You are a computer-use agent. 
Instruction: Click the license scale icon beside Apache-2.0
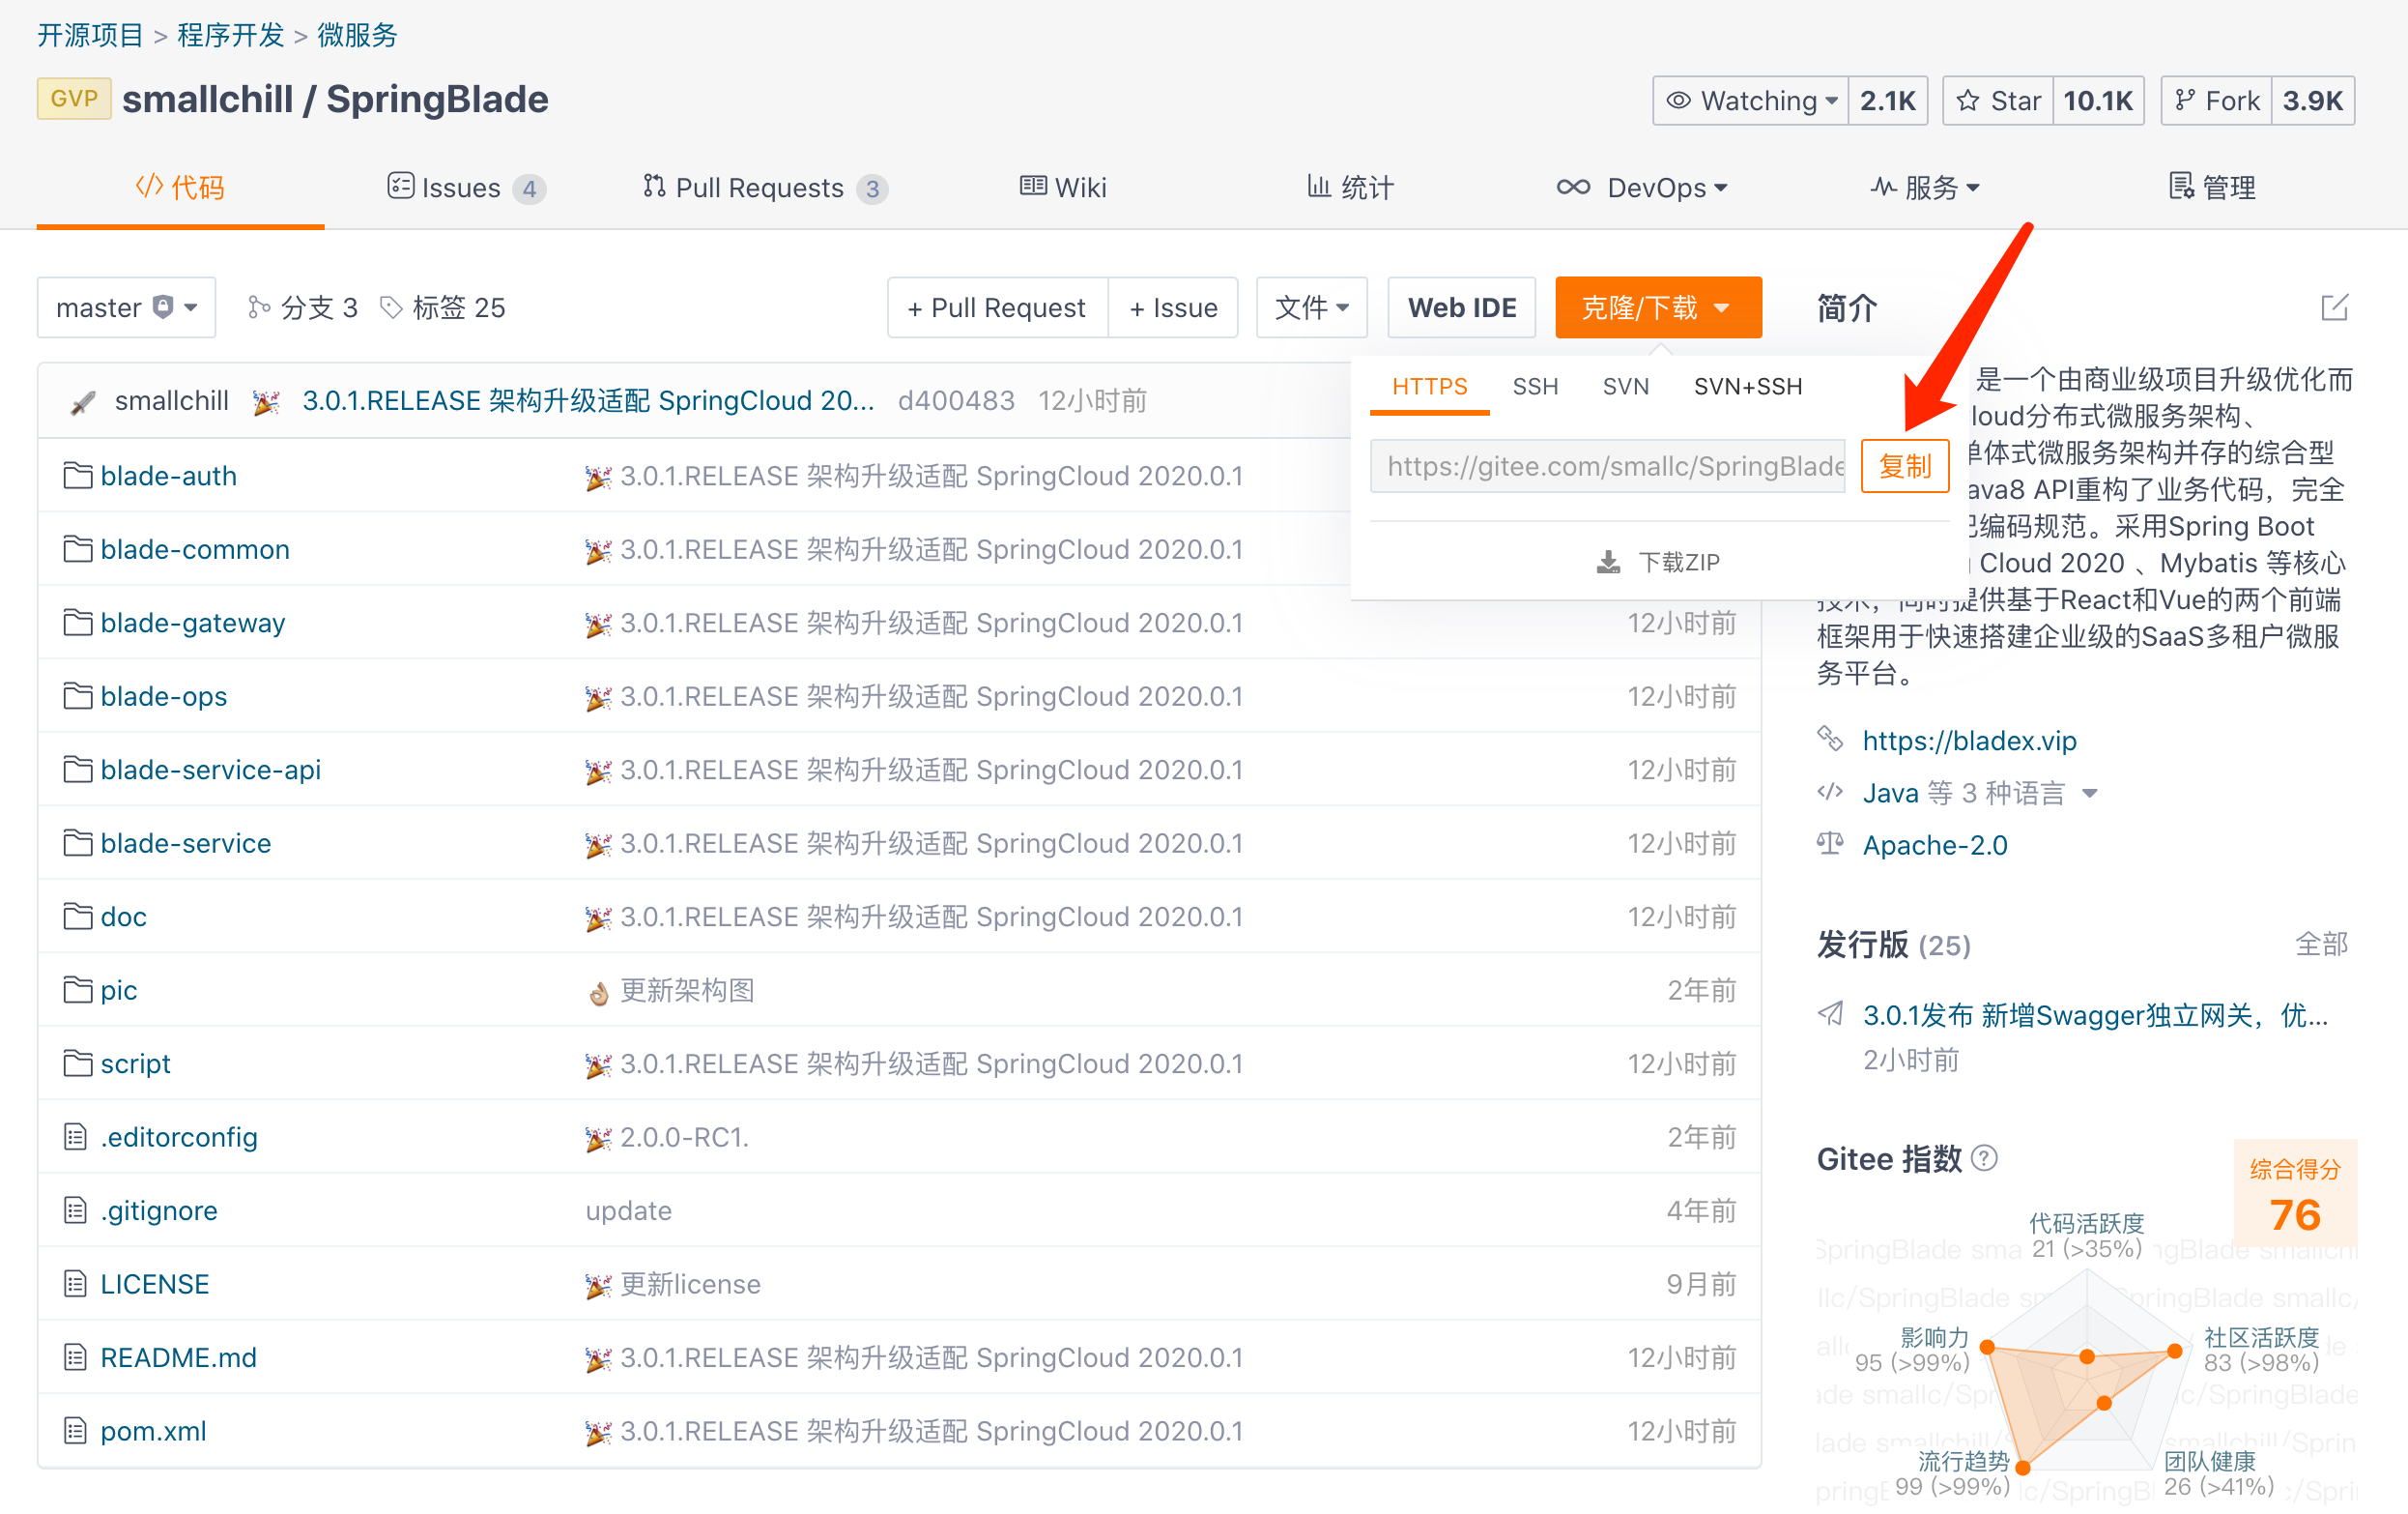[1830, 844]
